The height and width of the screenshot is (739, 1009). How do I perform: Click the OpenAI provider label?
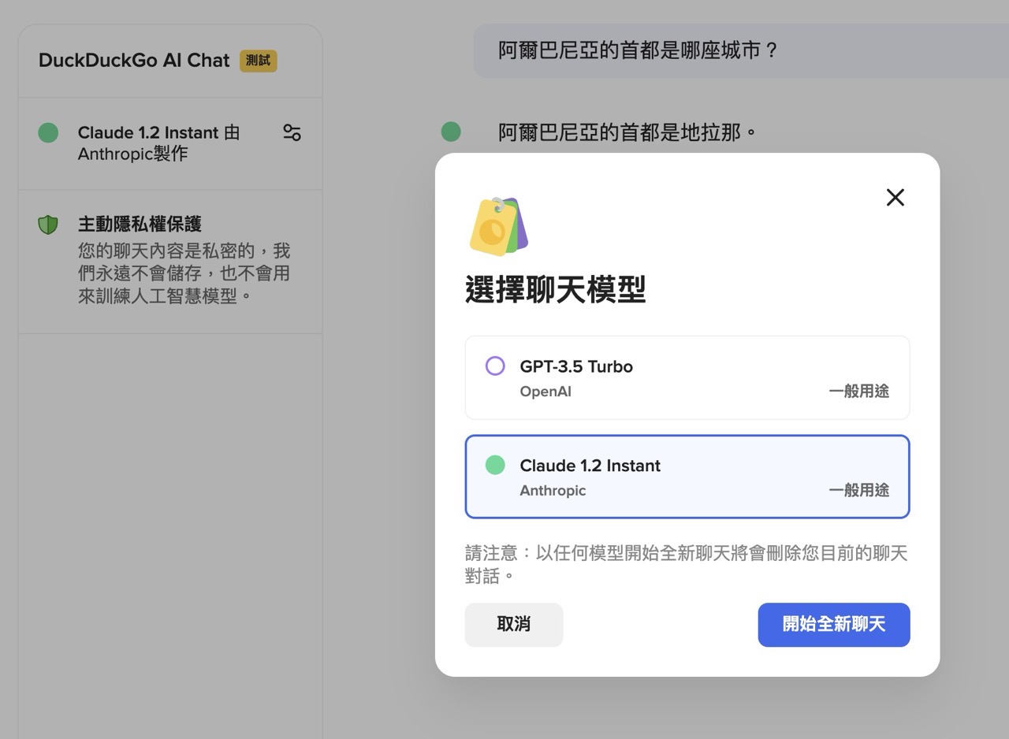tap(545, 392)
